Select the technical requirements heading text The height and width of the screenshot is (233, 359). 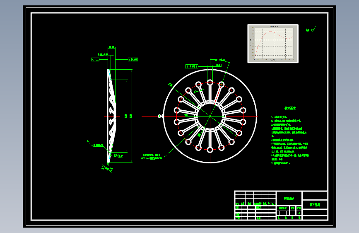(x=290, y=108)
